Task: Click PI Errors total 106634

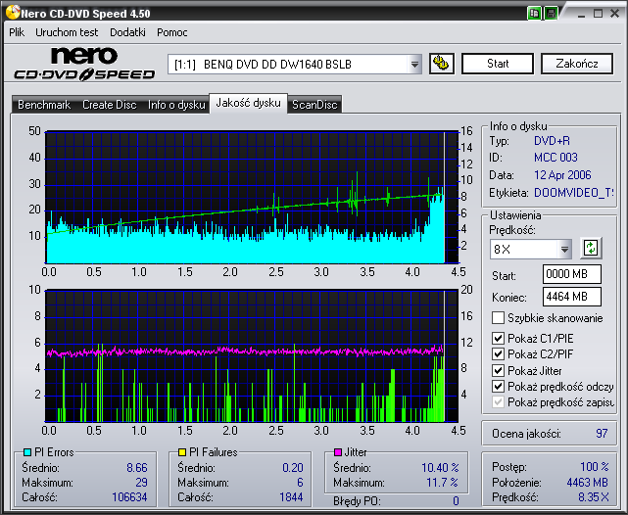Action: click(129, 497)
